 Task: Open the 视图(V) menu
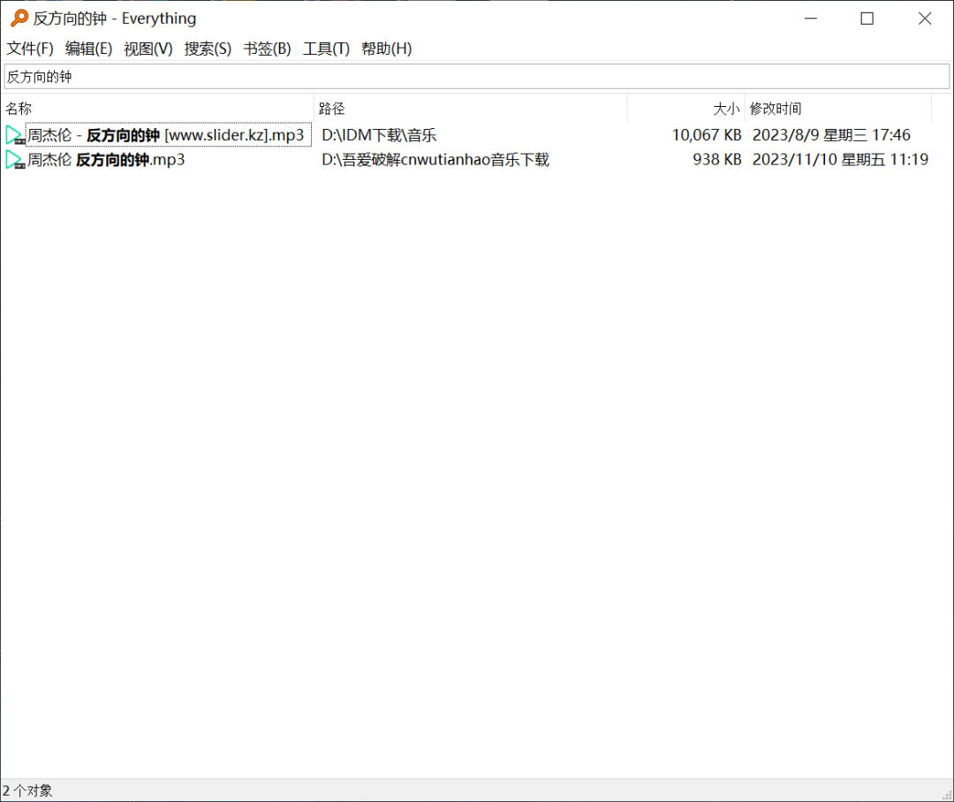pos(148,49)
